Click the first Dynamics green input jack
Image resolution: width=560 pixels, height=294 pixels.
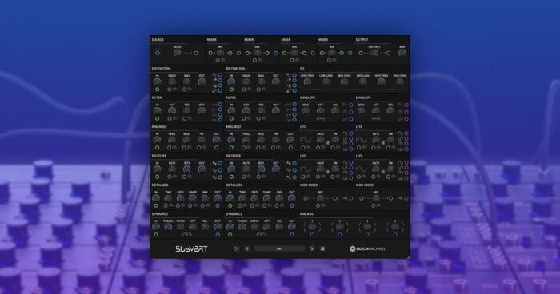point(156,235)
